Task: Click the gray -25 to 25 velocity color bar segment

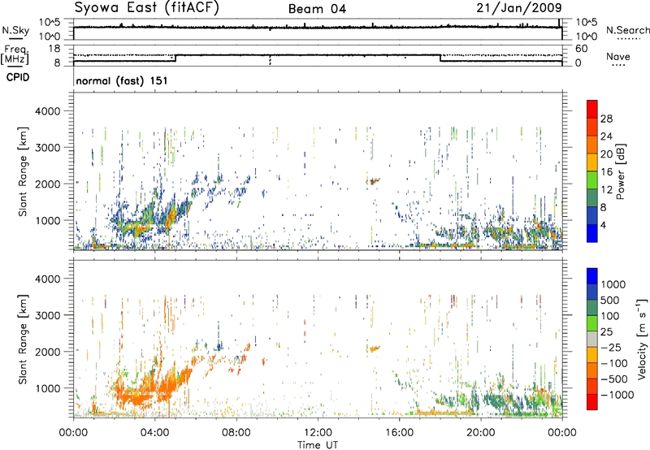Action: tap(592, 339)
